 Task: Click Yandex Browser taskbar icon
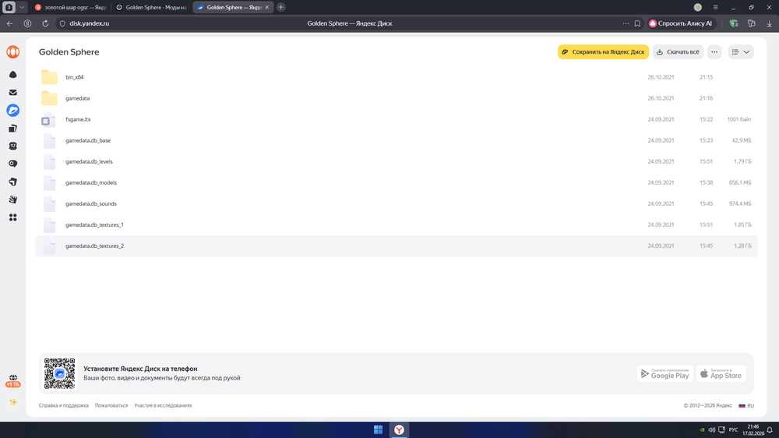coord(399,429)
